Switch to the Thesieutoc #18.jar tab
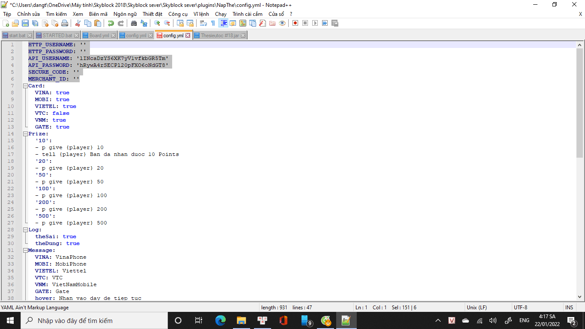Screen dimensions: 585x329 (x=220, y=36)
